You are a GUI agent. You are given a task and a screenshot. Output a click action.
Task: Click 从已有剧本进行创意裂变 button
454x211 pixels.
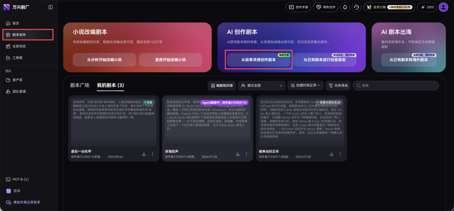(x=325, y=60)
